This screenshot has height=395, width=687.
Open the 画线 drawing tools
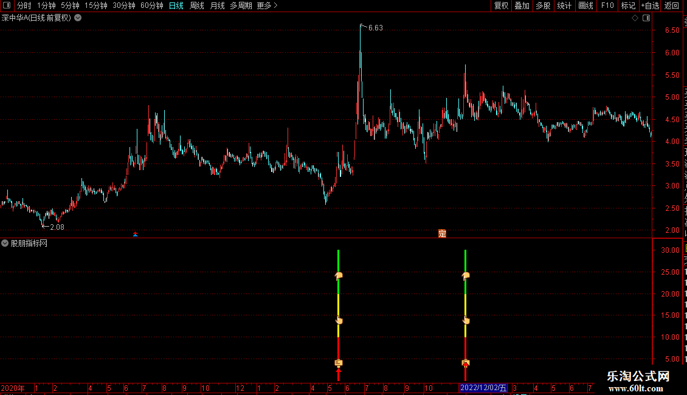(x=586, y=5)
